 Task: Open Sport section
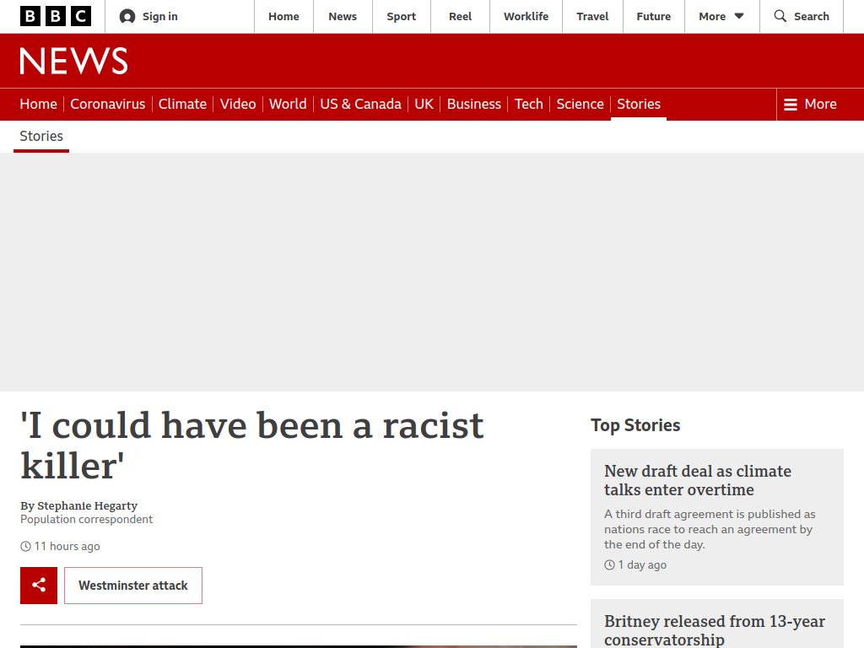tap(401, 17)
